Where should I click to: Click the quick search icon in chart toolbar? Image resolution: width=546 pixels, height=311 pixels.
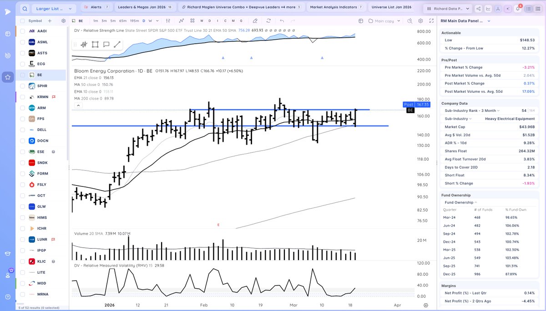tap(409, 21)
